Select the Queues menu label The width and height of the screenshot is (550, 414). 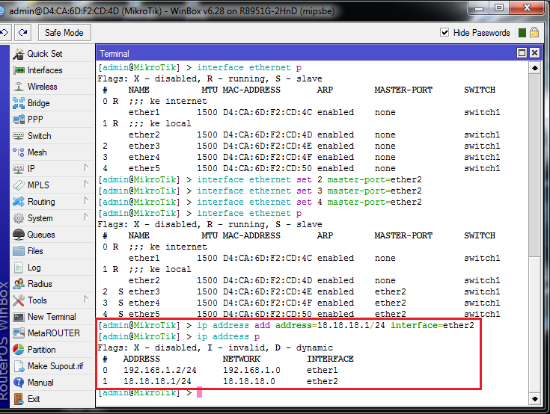41,235
